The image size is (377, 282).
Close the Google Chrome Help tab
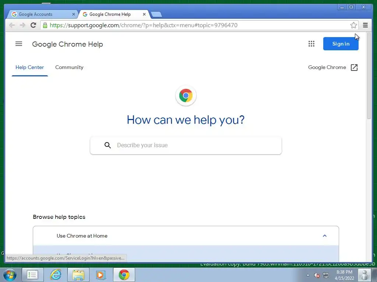pyautogui.click(x=144, y=14)
